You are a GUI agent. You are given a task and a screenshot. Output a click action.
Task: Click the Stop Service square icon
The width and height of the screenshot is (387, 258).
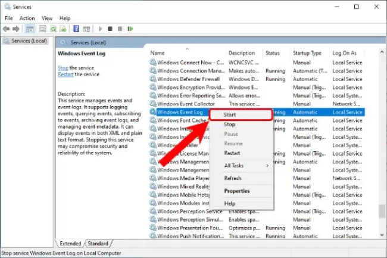click(x=110, y=29)
